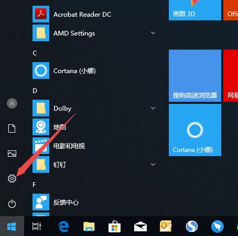Viewport: 238px width, 236px height.
Task: Open Microsoft Store from the taskbar
Action: tap(114, 227)
